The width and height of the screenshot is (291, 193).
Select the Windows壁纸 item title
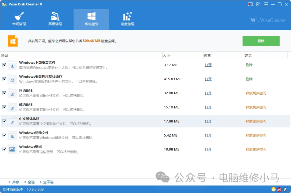point(30,147)
